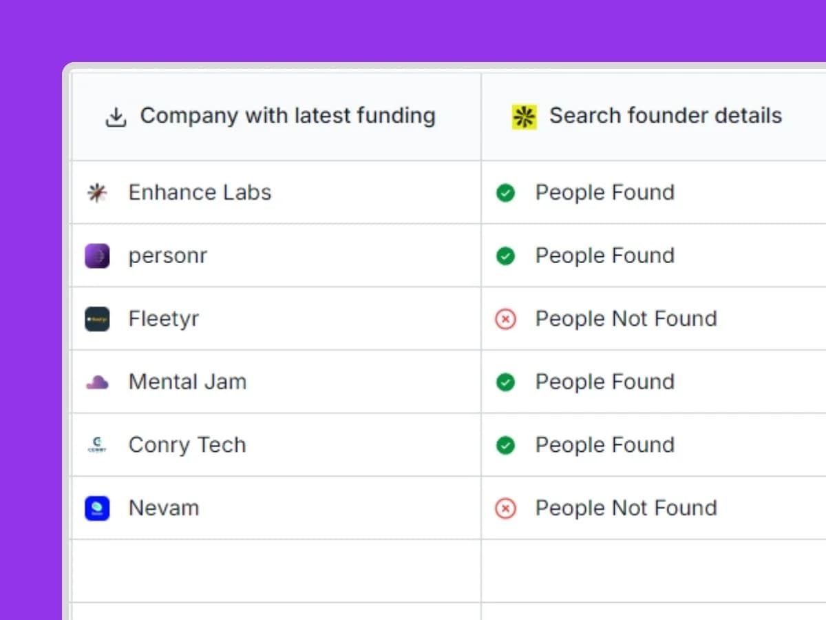Click the red error icon on the Nevam row
826x620 pixels.
coord(506,508)
